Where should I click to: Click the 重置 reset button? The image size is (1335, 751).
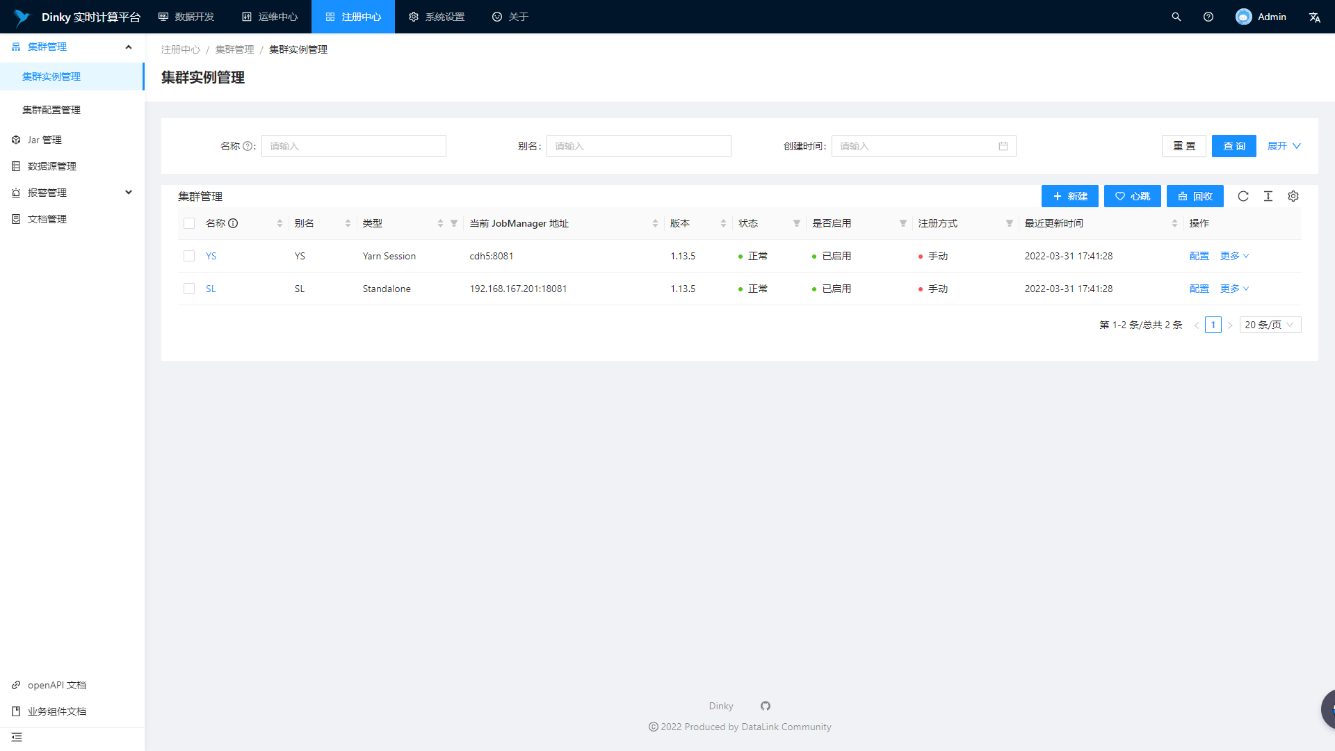coord(1184,146)
